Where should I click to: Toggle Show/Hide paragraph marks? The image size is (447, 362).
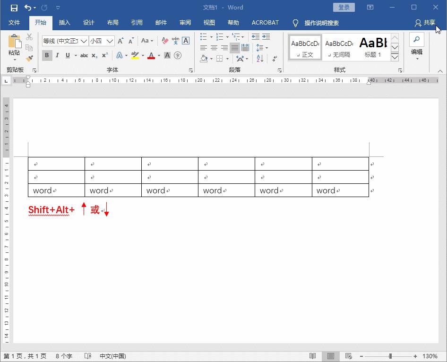(x=275, y=59)
